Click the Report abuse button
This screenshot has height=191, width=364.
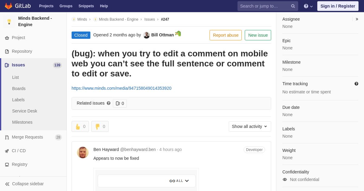point(225,35)
